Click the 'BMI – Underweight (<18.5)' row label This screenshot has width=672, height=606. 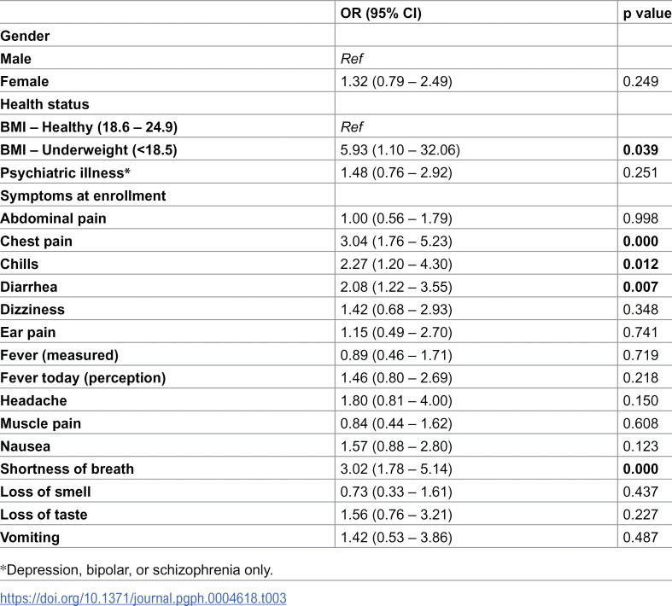(x=88, y=150)
